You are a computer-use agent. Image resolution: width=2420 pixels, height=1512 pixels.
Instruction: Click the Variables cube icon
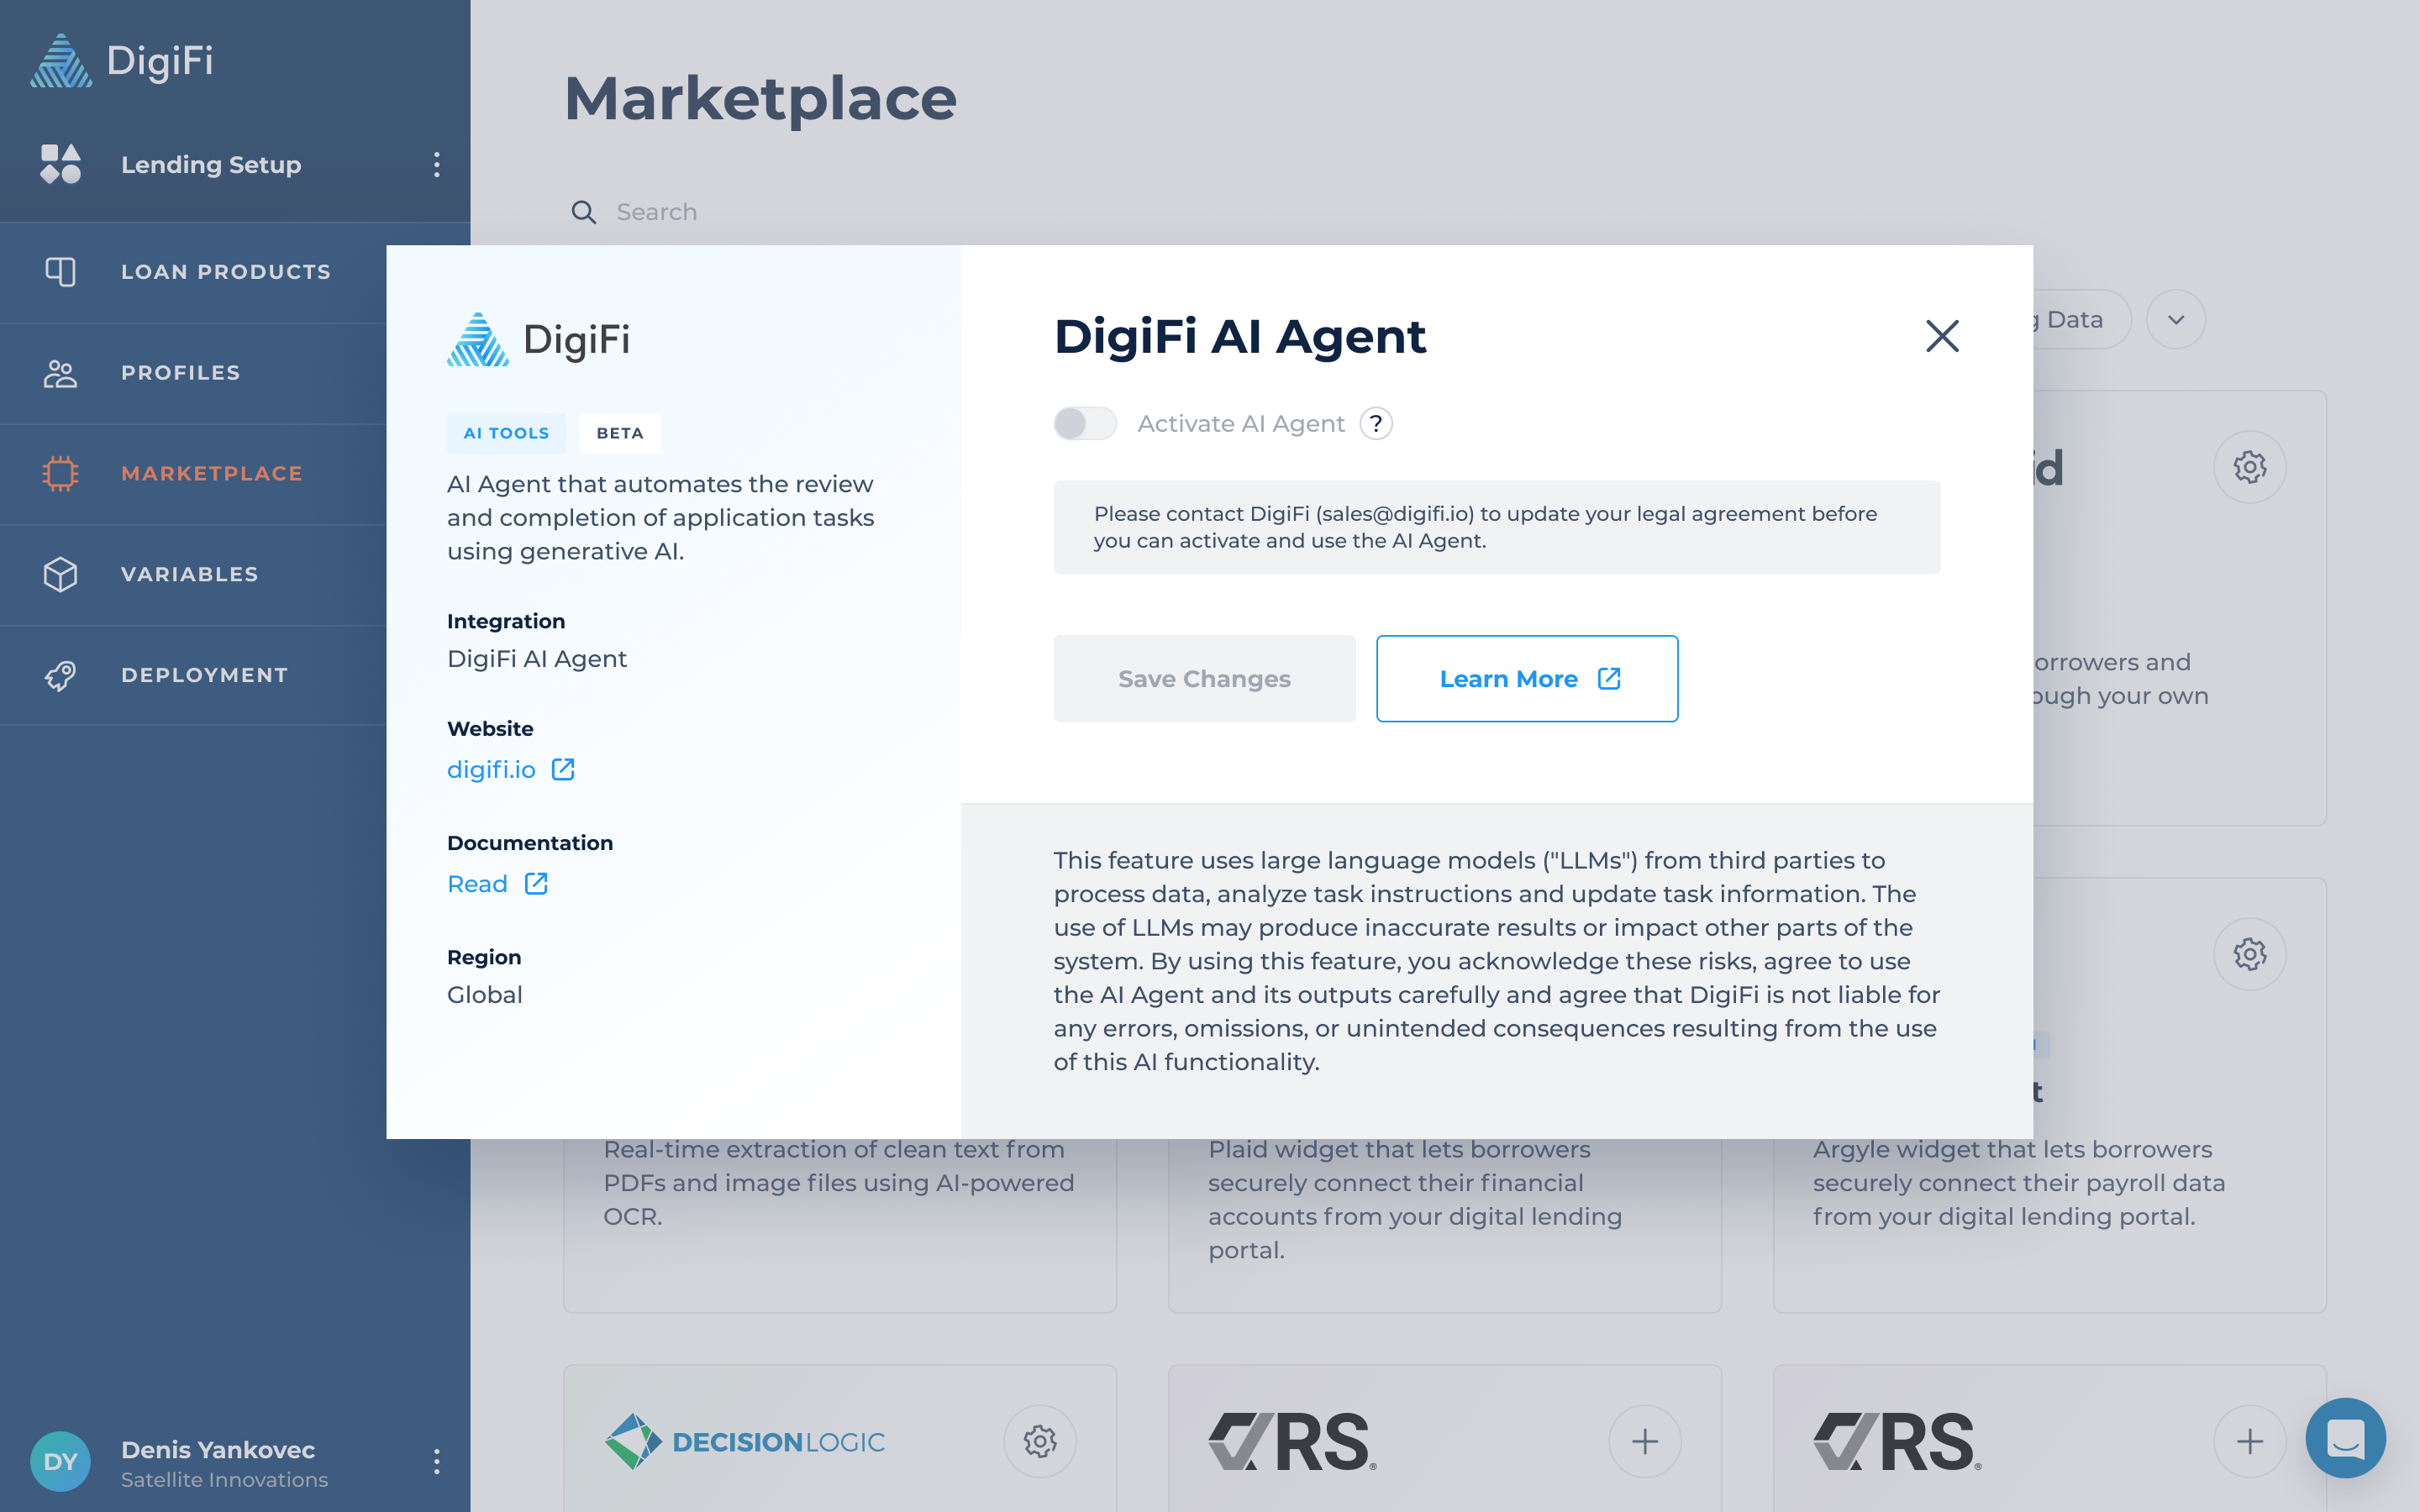pos(60,574)
